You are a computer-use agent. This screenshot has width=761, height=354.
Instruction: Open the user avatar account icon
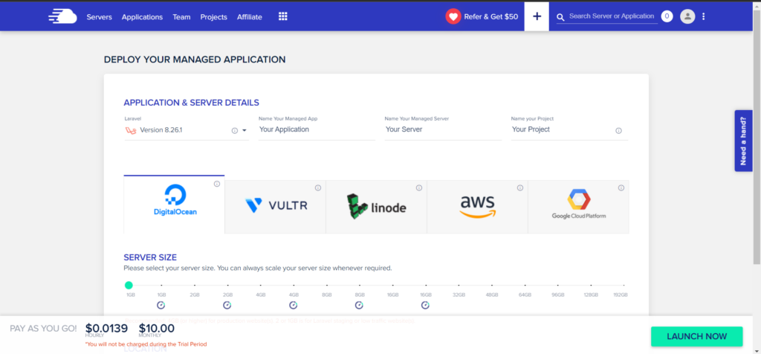[687, 16]
